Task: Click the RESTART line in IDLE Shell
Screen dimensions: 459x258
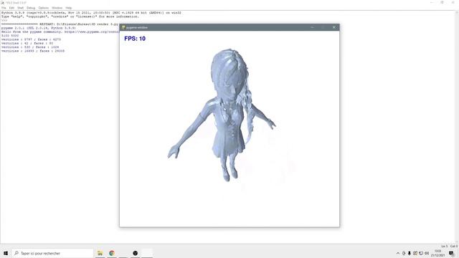Action: coord(60,24)
